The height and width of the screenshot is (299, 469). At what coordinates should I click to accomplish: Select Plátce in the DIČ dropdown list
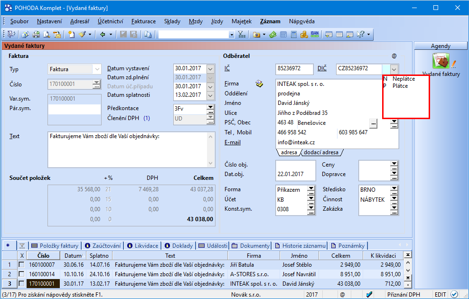pyautogui.click(x=400, y=86)
